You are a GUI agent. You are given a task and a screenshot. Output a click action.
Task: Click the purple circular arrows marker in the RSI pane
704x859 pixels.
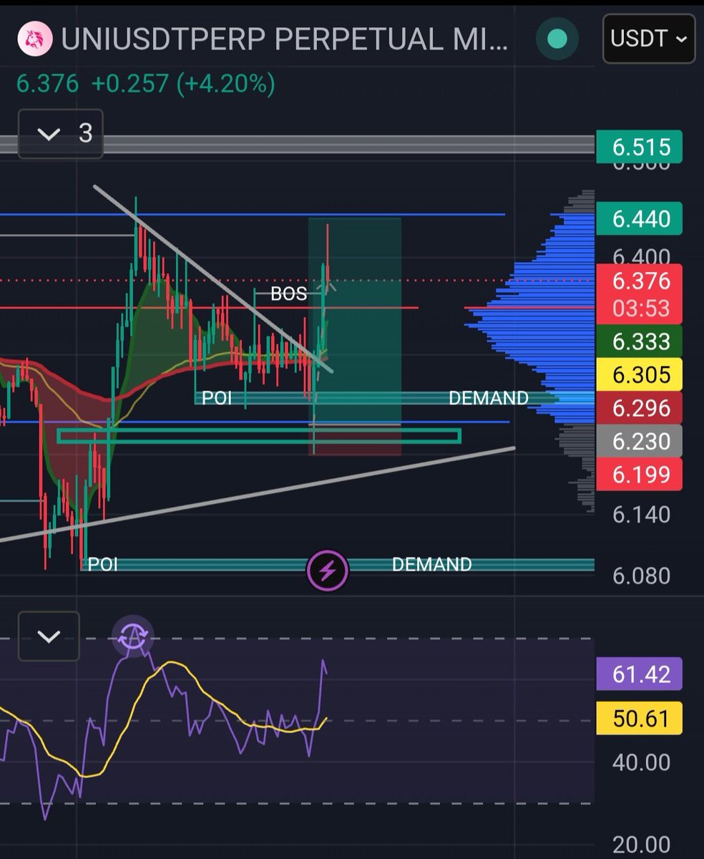pyautogui.click(x=132, y=635)
